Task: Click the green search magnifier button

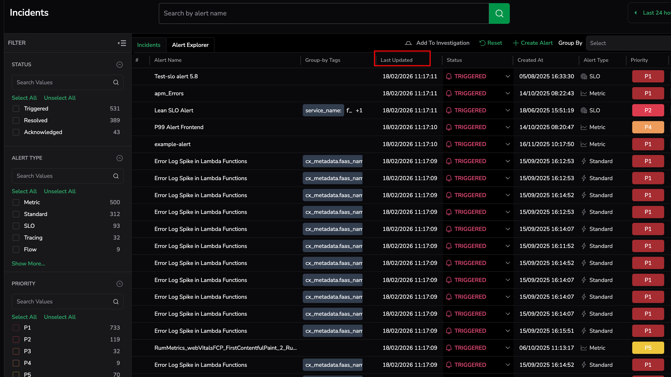Action: 499,13
